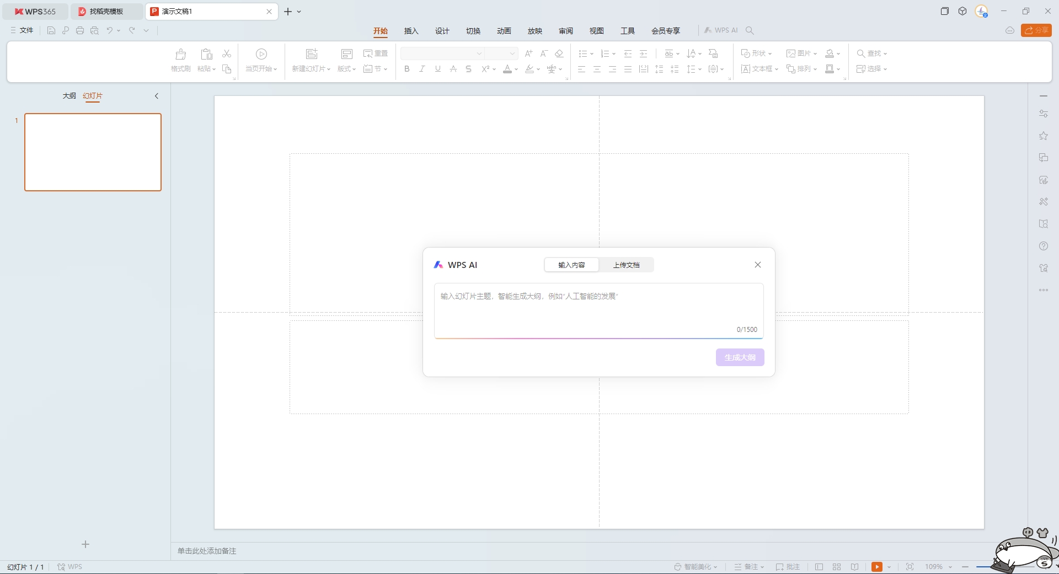Image resolution: width=1059 pixels, height=574 pixels.
Task: Click the Save icon in quick access toolbar
Action: tap(51, 30)
